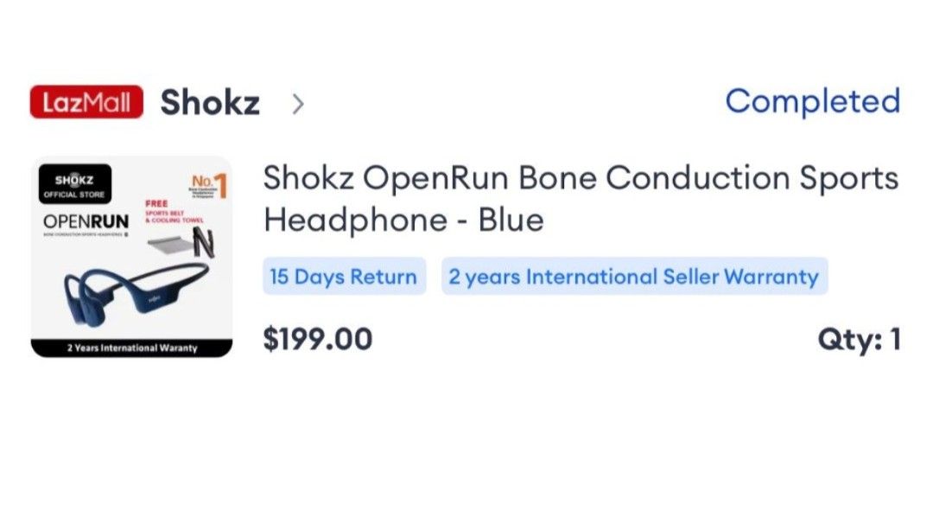The width and height of the screenshot is (933, 530).
Task: Click the Headphone - Blue second title line
Action: (x=403, y=220)
